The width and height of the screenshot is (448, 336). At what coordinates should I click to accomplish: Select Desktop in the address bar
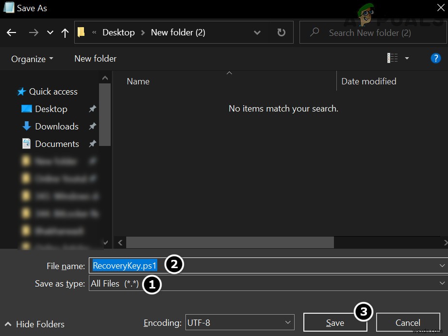pyautogui.click(x=118, y=32)
